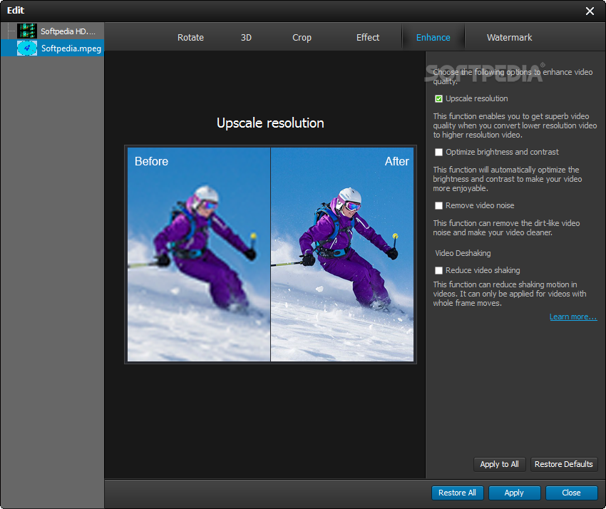Open the Watermark tab

509,38
